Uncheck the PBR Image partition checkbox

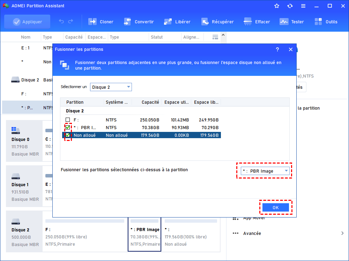pos(68,127)
